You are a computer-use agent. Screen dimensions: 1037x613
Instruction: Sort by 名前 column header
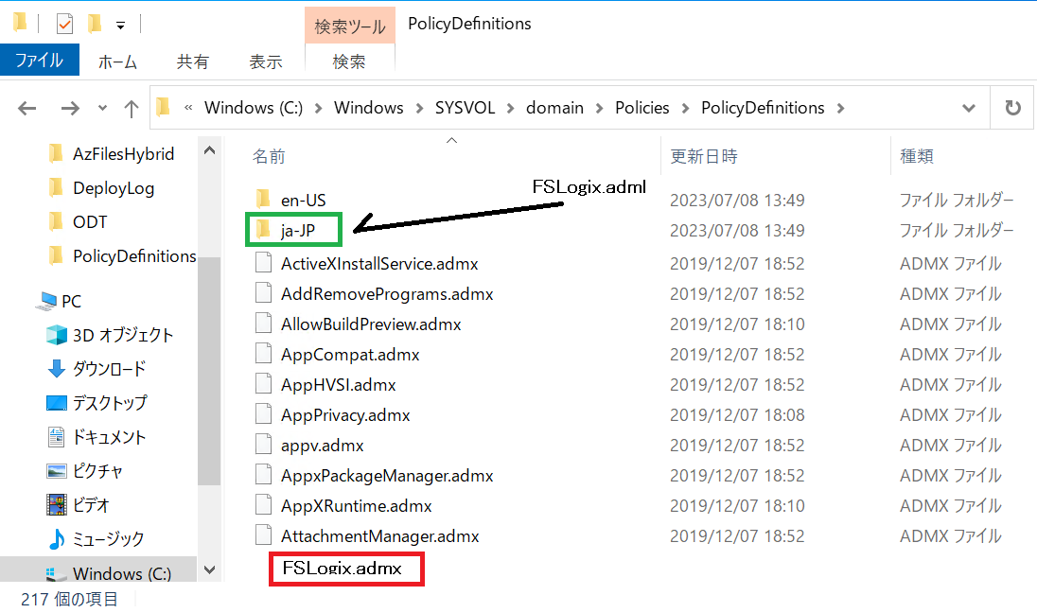[x=269, y=157]
